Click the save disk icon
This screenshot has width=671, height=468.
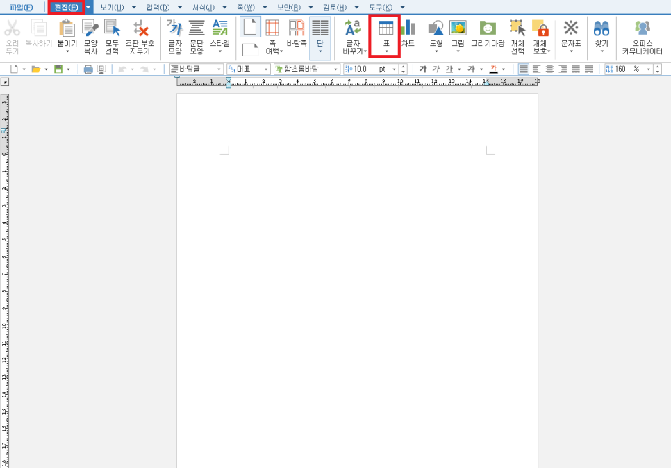[58, 69]
